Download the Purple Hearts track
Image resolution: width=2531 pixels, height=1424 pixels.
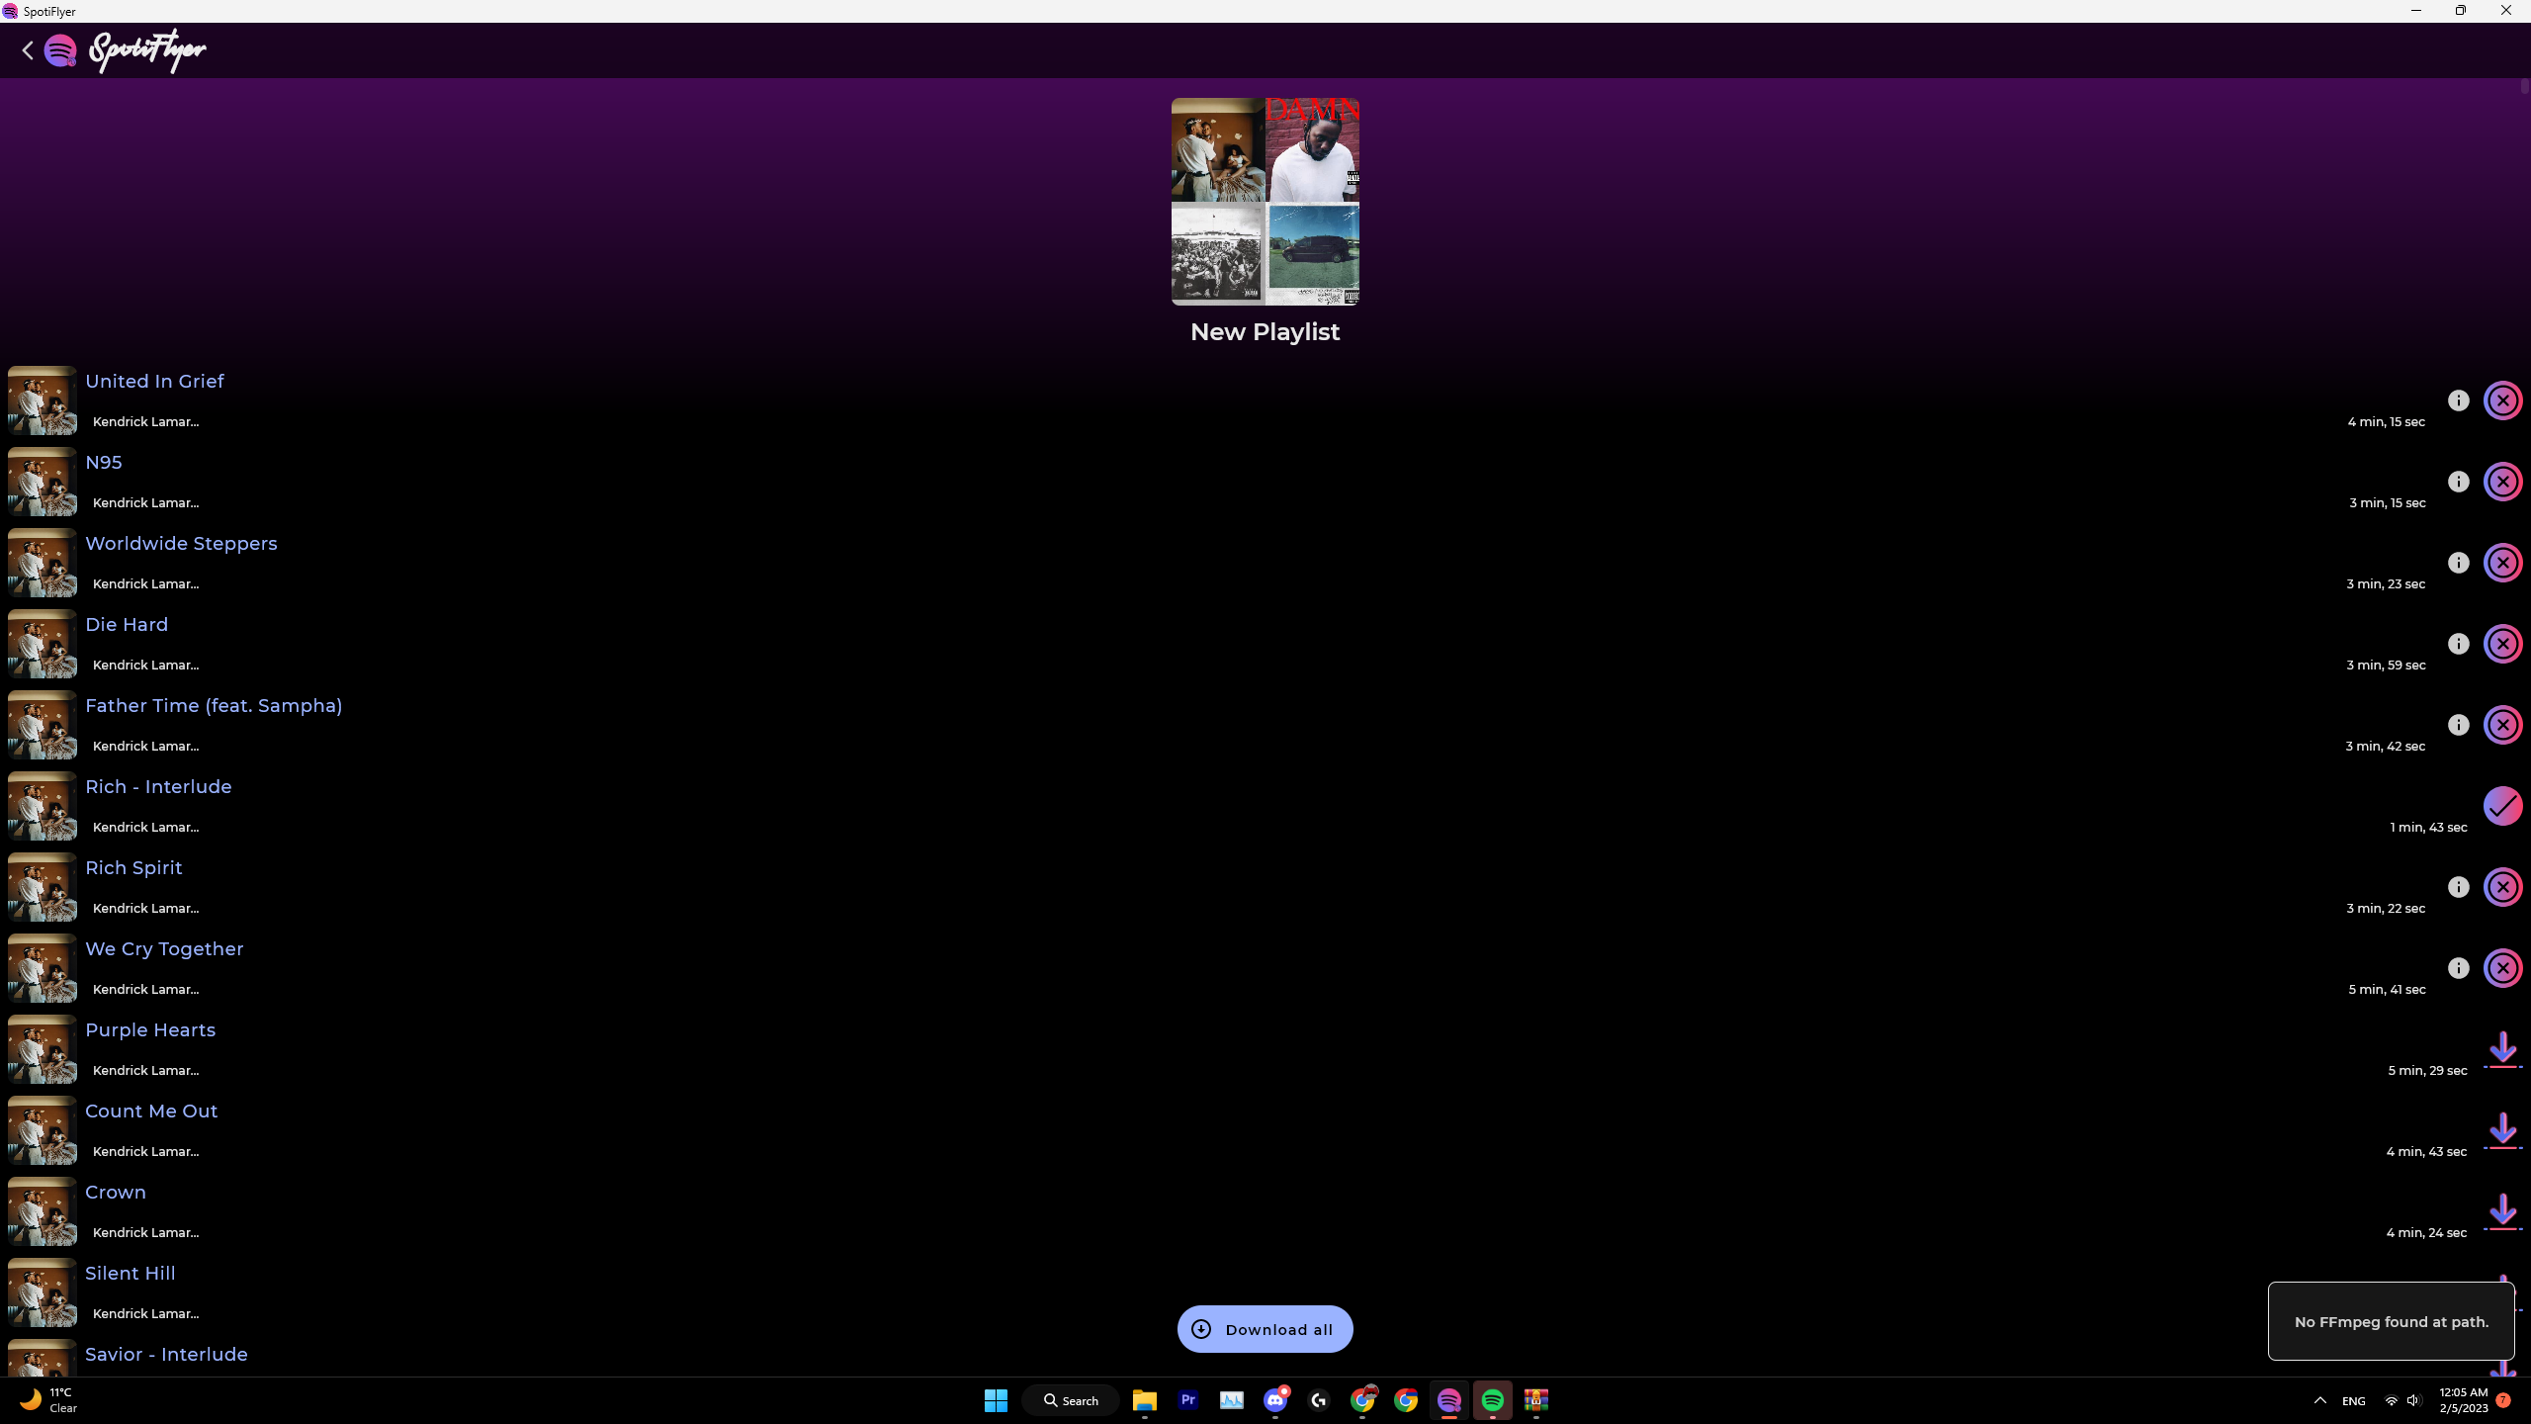(x=2503, y=1049)
